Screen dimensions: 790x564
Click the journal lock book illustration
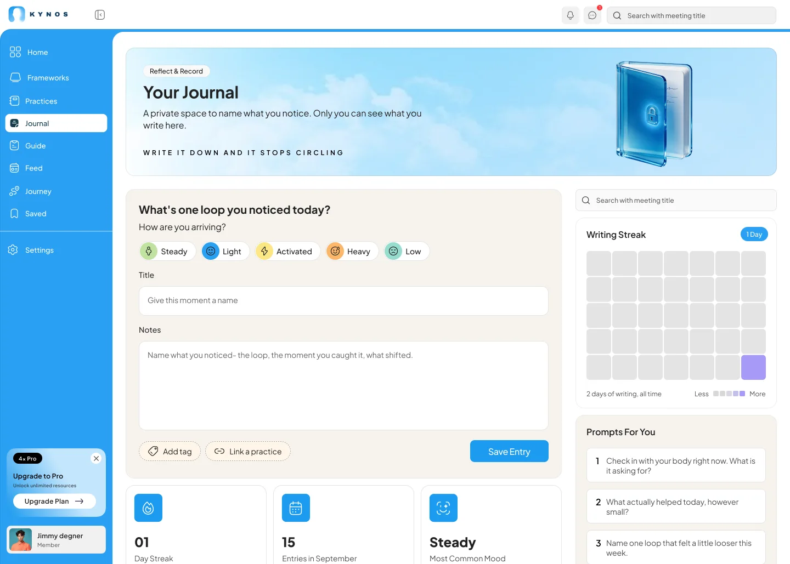[654, 113]
